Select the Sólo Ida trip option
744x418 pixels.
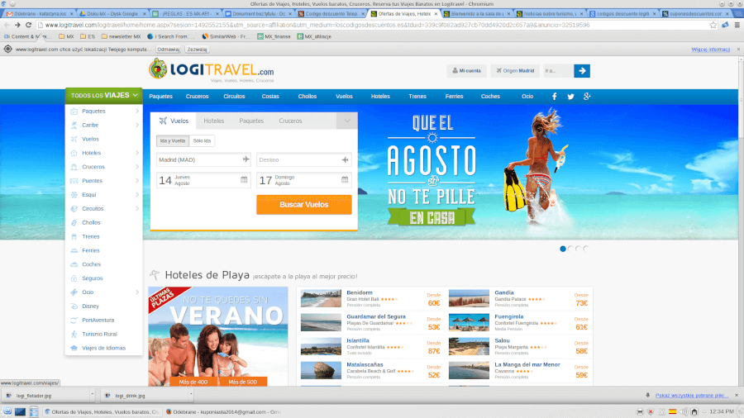coord(202,140)
